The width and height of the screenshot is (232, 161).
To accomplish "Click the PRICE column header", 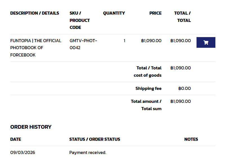I will [155, 13].
